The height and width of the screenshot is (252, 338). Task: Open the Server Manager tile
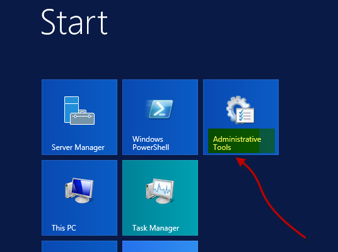pyautogui.click(x=79, y=117)
